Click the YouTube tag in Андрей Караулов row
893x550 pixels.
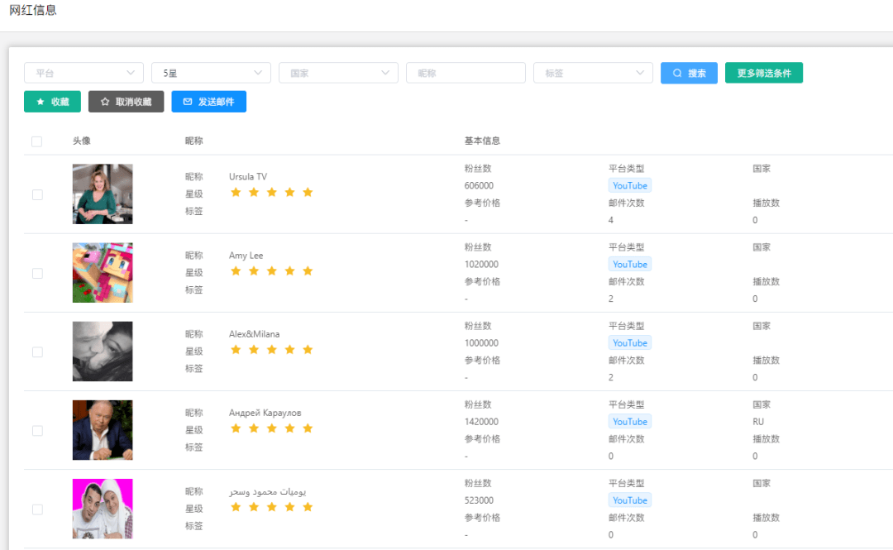pyautogui.click(x=630, y=422)
